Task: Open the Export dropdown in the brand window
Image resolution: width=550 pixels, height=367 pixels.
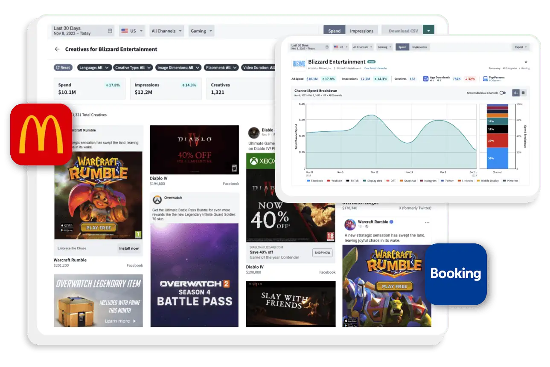Action: (x=520, y=47)
